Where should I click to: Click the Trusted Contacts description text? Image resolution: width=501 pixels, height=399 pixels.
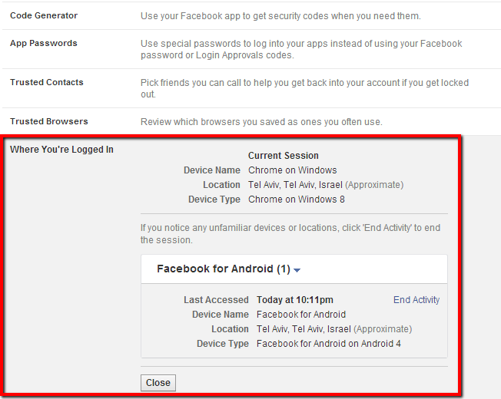point(304,88)
